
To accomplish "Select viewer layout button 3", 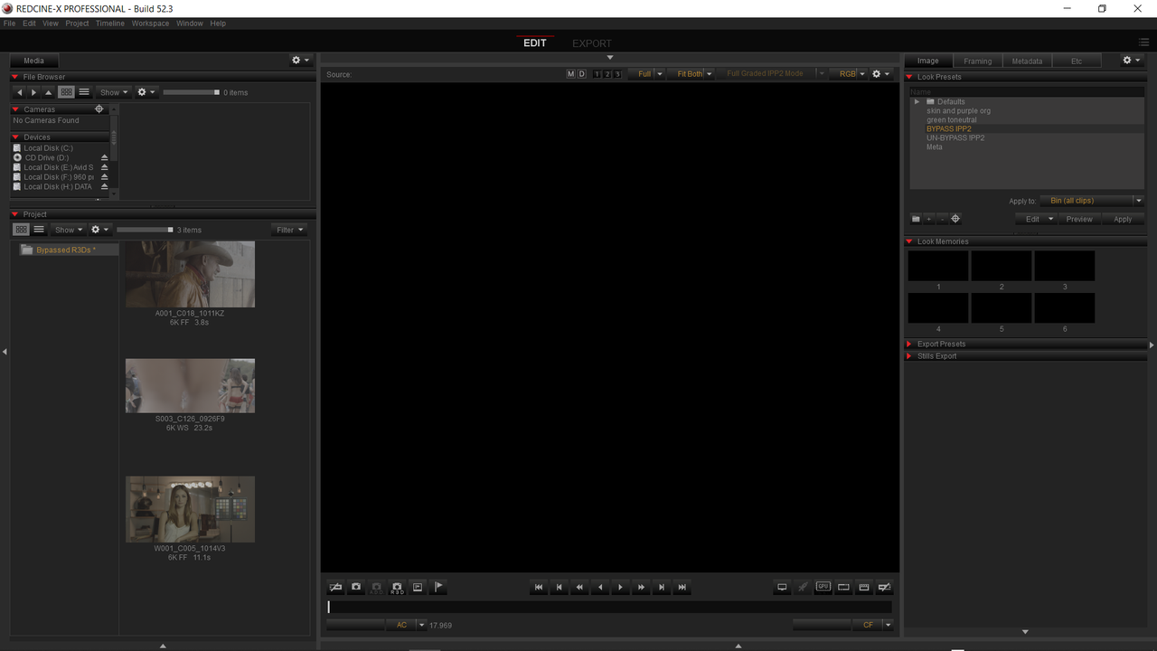I will coord(617,74).
